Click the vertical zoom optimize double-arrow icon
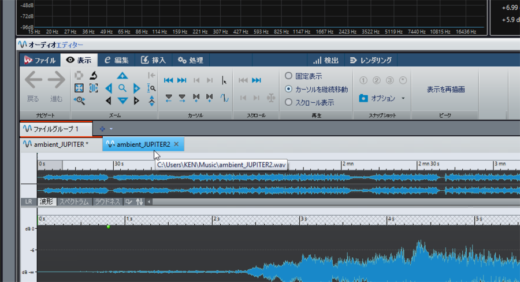The height and width of the screenshot is (282, 520). coord(151,101)
